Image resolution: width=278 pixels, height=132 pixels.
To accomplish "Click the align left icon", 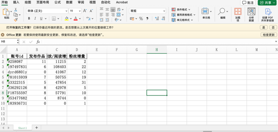I will pos(102,15).
